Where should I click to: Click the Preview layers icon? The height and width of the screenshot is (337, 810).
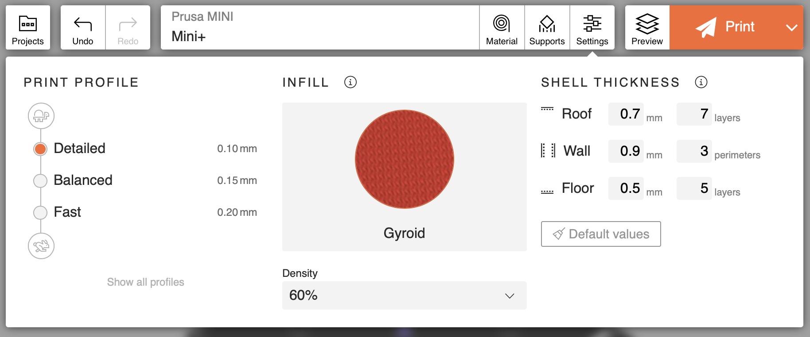pyautogui.click(x=647, y=23)
